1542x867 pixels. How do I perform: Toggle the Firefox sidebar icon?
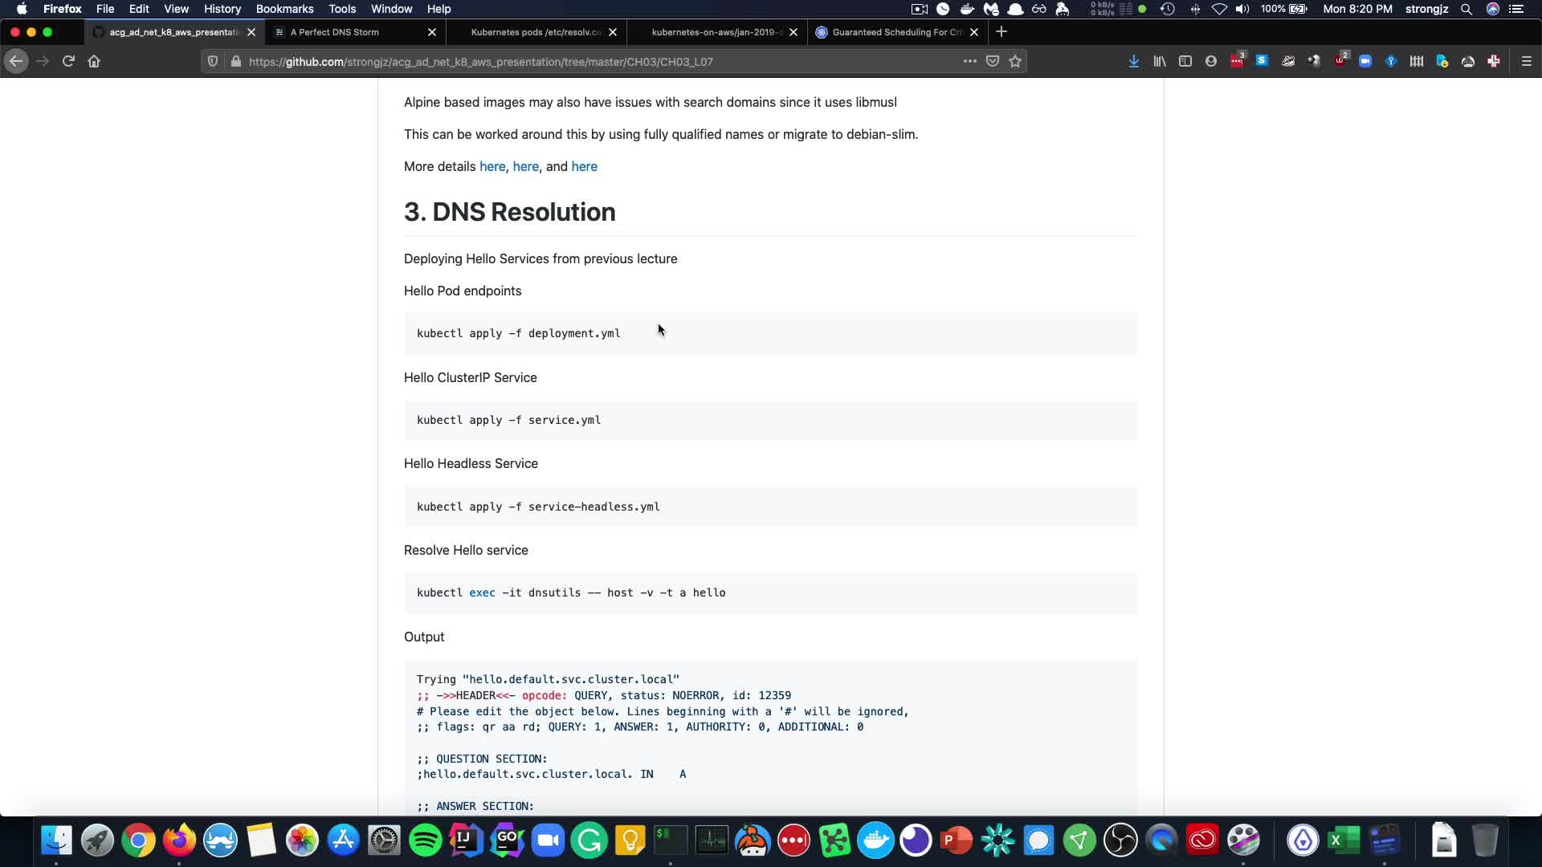(1185, 61)
